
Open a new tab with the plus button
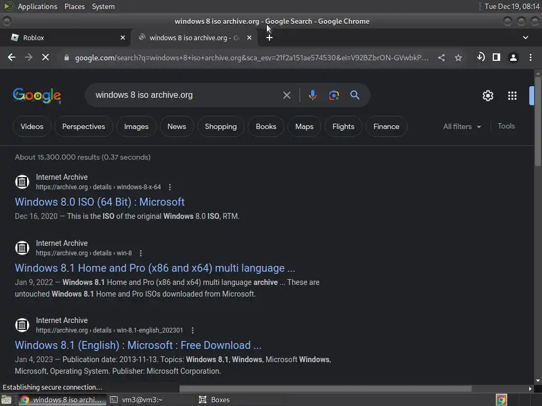pyautogui.click(x=269, y=38)
